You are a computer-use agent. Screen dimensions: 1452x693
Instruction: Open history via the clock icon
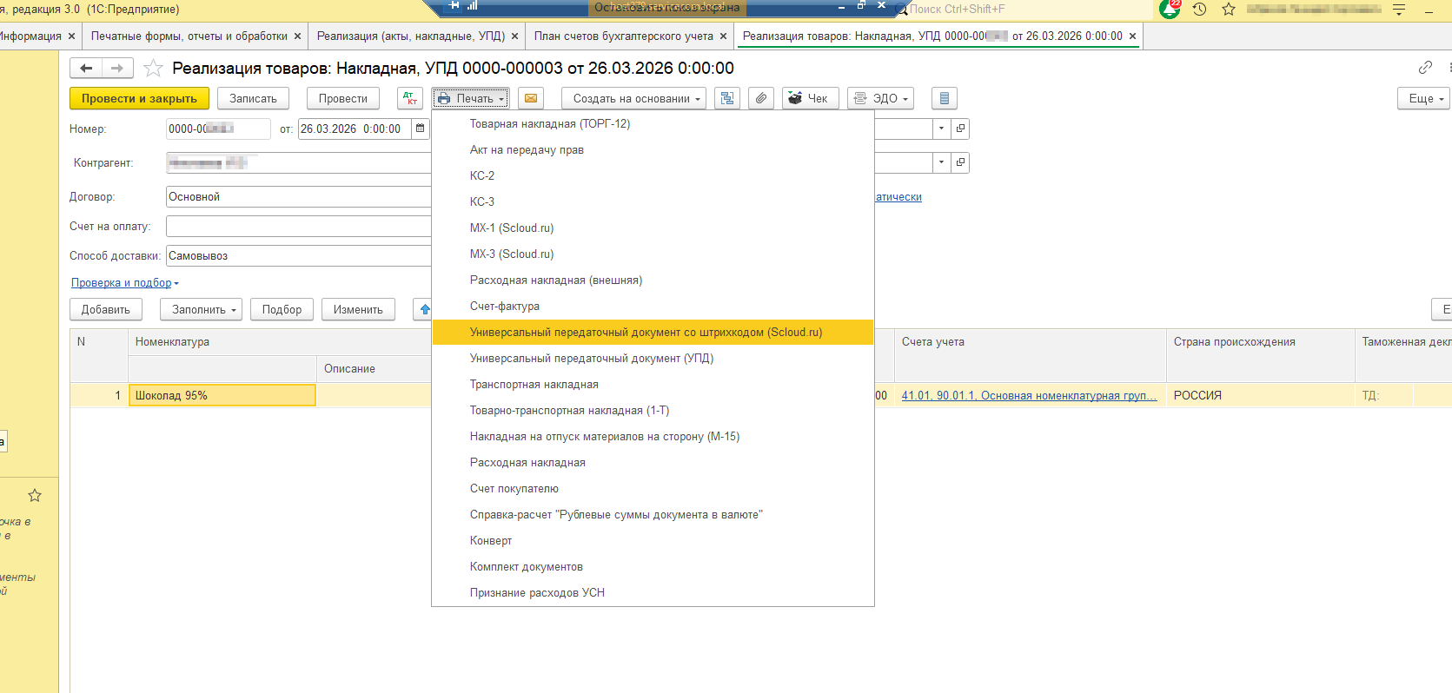tap(1199, 9)
